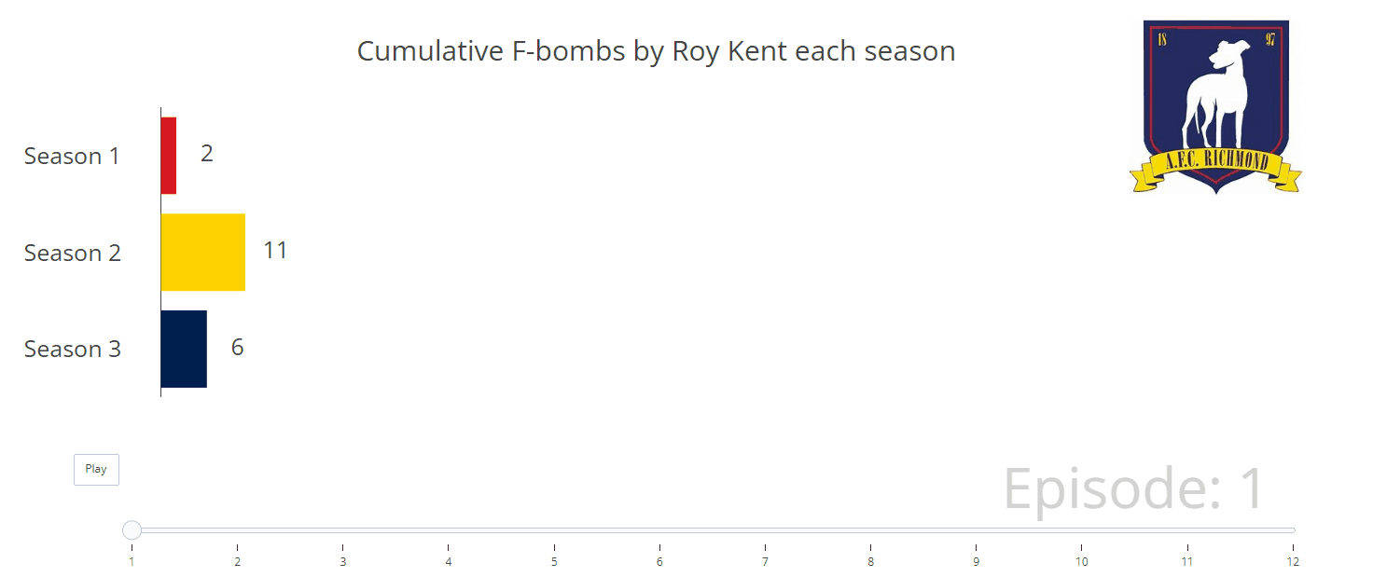Jump to episode 11 tick mark
Viewport: 1373px width, 577px height.
coord(1187,530)
